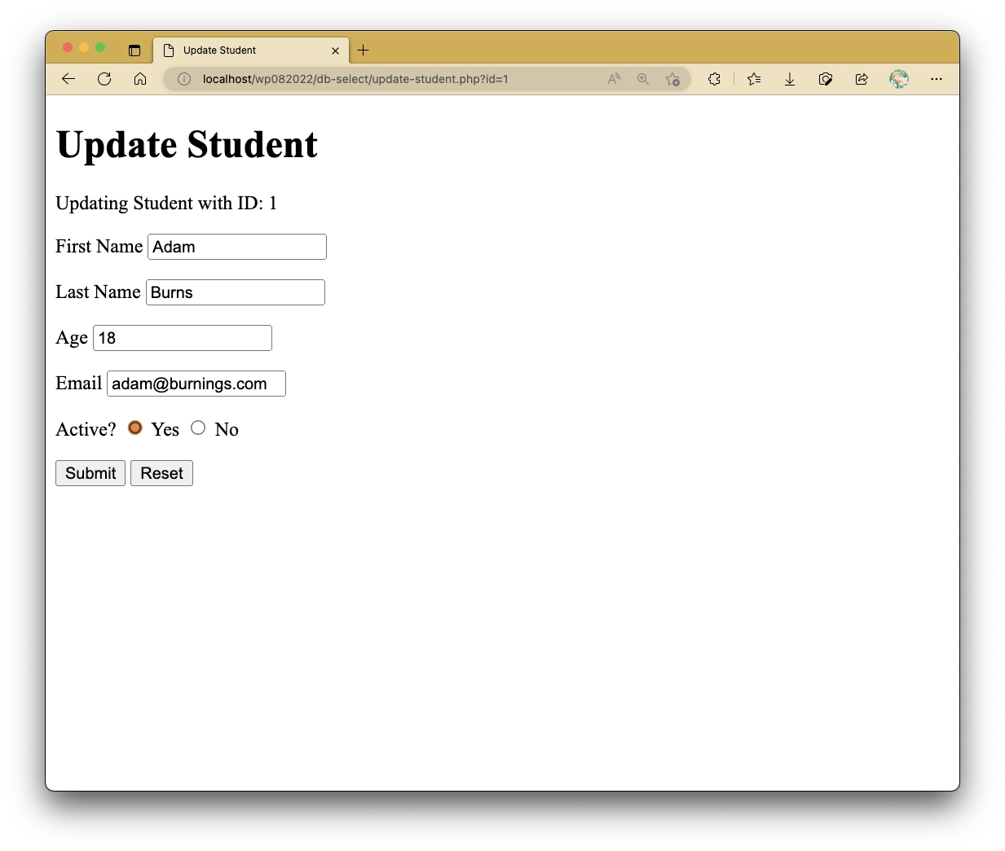Viewport: 1005px width, 851px height.
Task: Submit the student update form
Action: pyautogui.click(x=90, y=473)
